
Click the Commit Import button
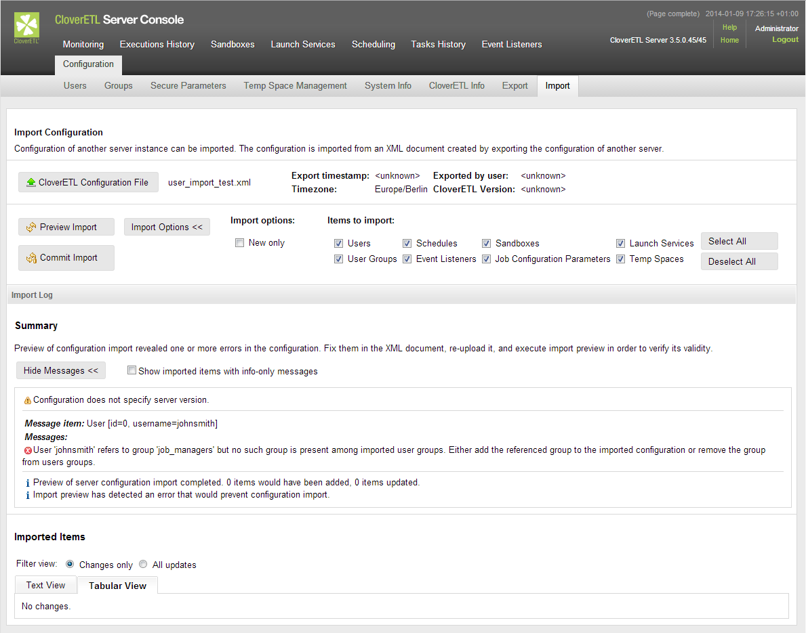(x=66, y=258)
